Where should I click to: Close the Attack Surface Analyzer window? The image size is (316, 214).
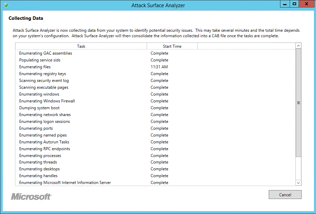coord(305,4)
